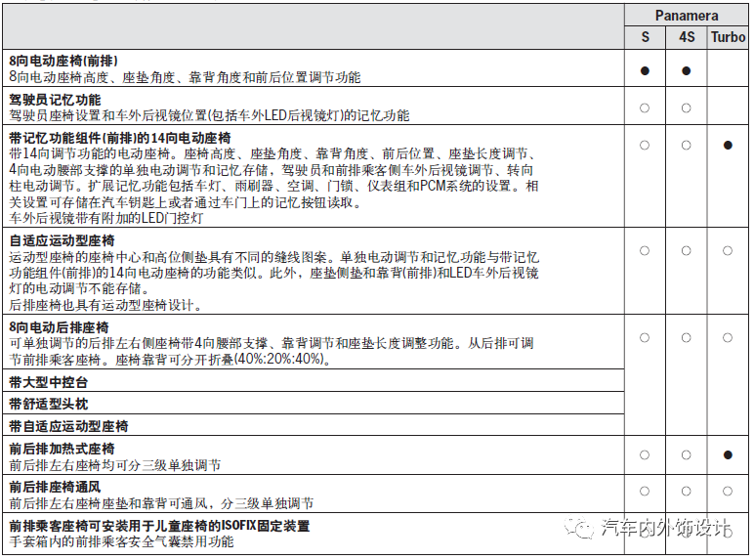The width and height of the screenshot is (754, 560).
Task: Click the row title "带记忆功能组件(前排)的14向电动座椅"
Action: coord(120,138)
